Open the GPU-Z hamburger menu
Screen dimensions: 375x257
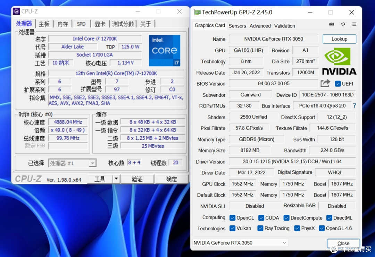coord(354,24)
